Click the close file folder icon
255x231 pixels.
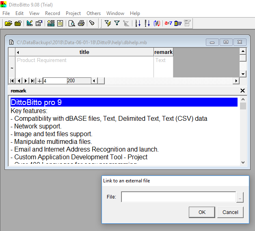click(x=18, y=24)
